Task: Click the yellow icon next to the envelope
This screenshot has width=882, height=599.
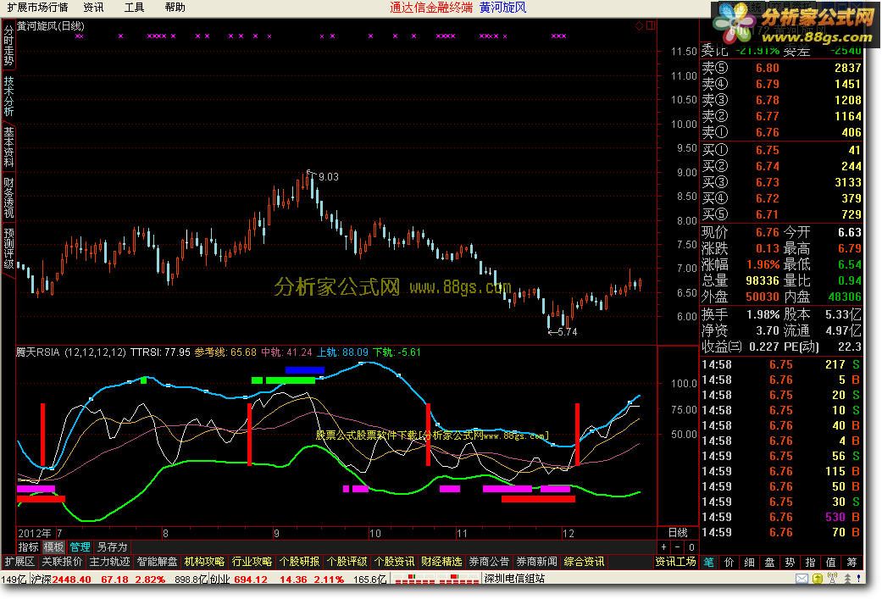Action: coord(818,578)
